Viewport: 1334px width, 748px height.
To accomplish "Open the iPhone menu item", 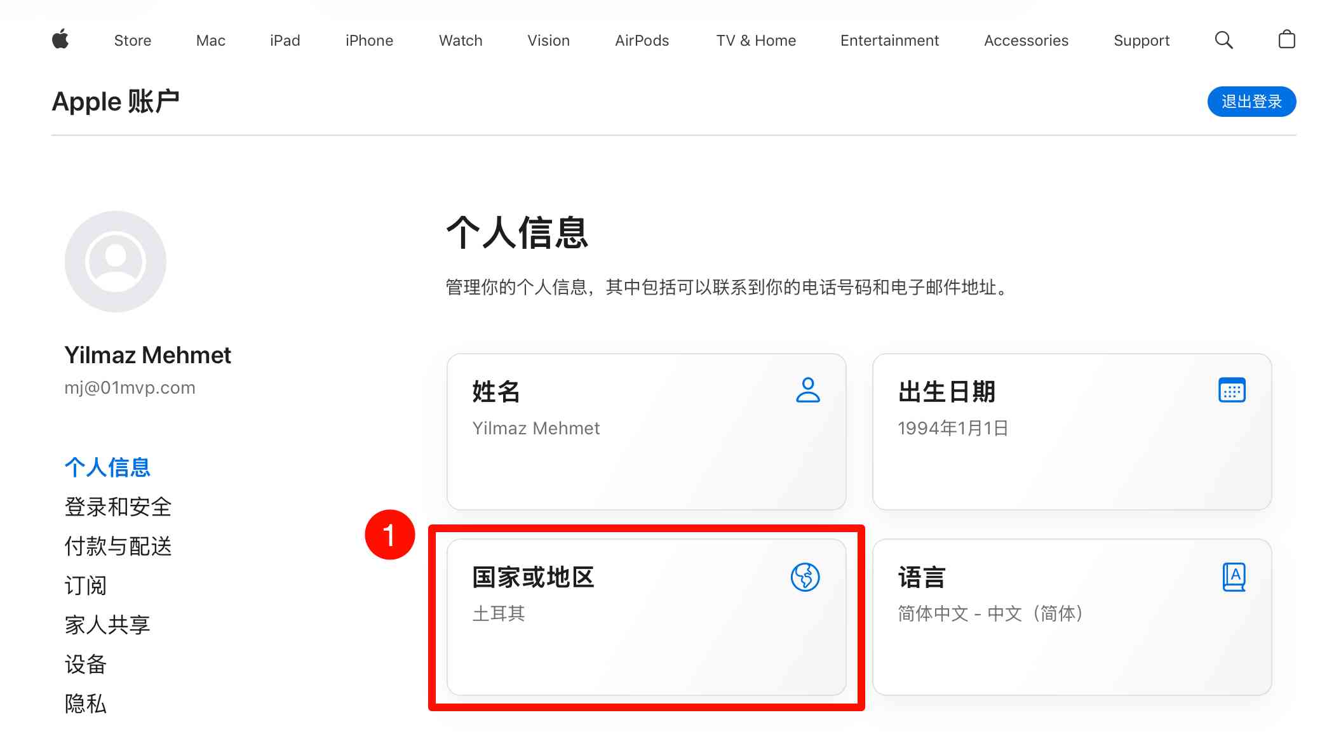I will (369, 41).
